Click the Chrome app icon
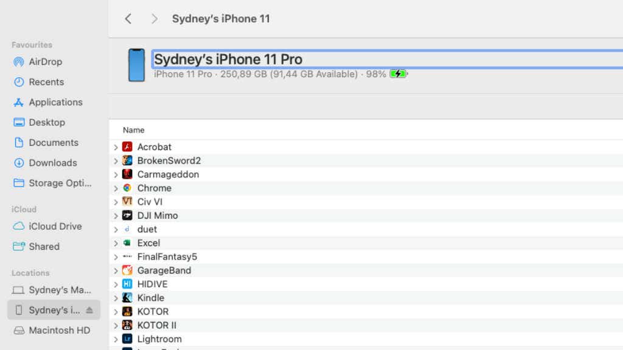This screenshot has width=623, height=350. (x=127, y=188)
